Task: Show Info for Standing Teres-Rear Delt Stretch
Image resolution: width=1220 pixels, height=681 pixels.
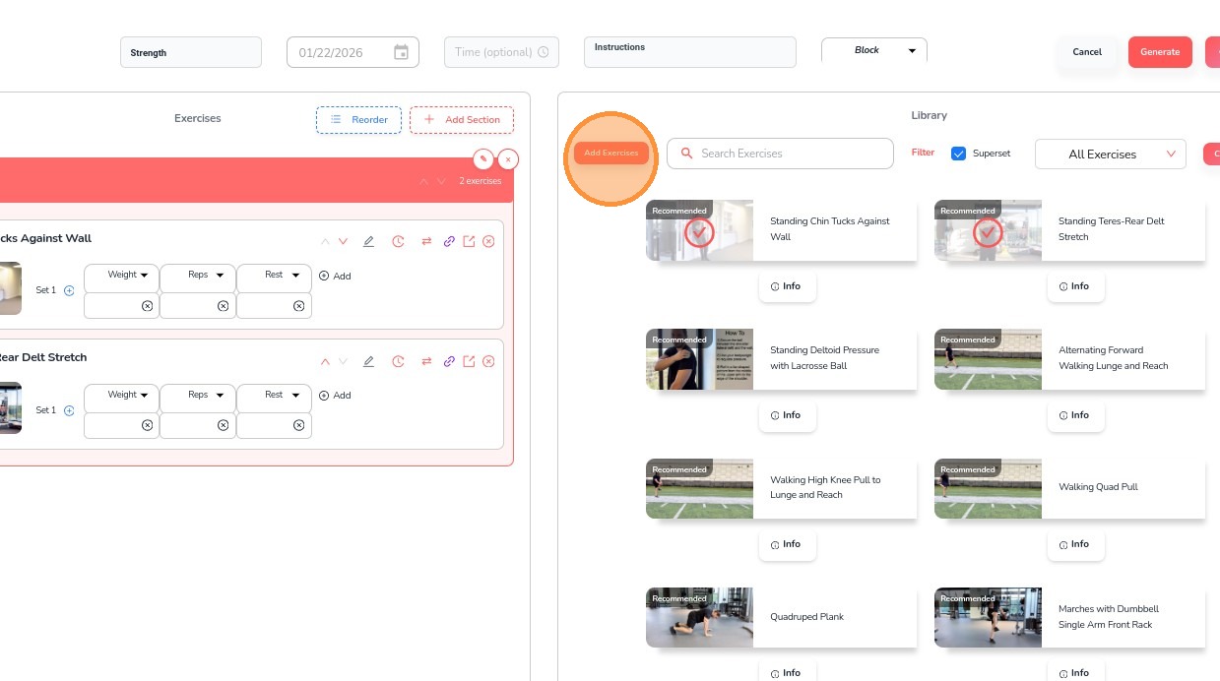Action: 1074,286
